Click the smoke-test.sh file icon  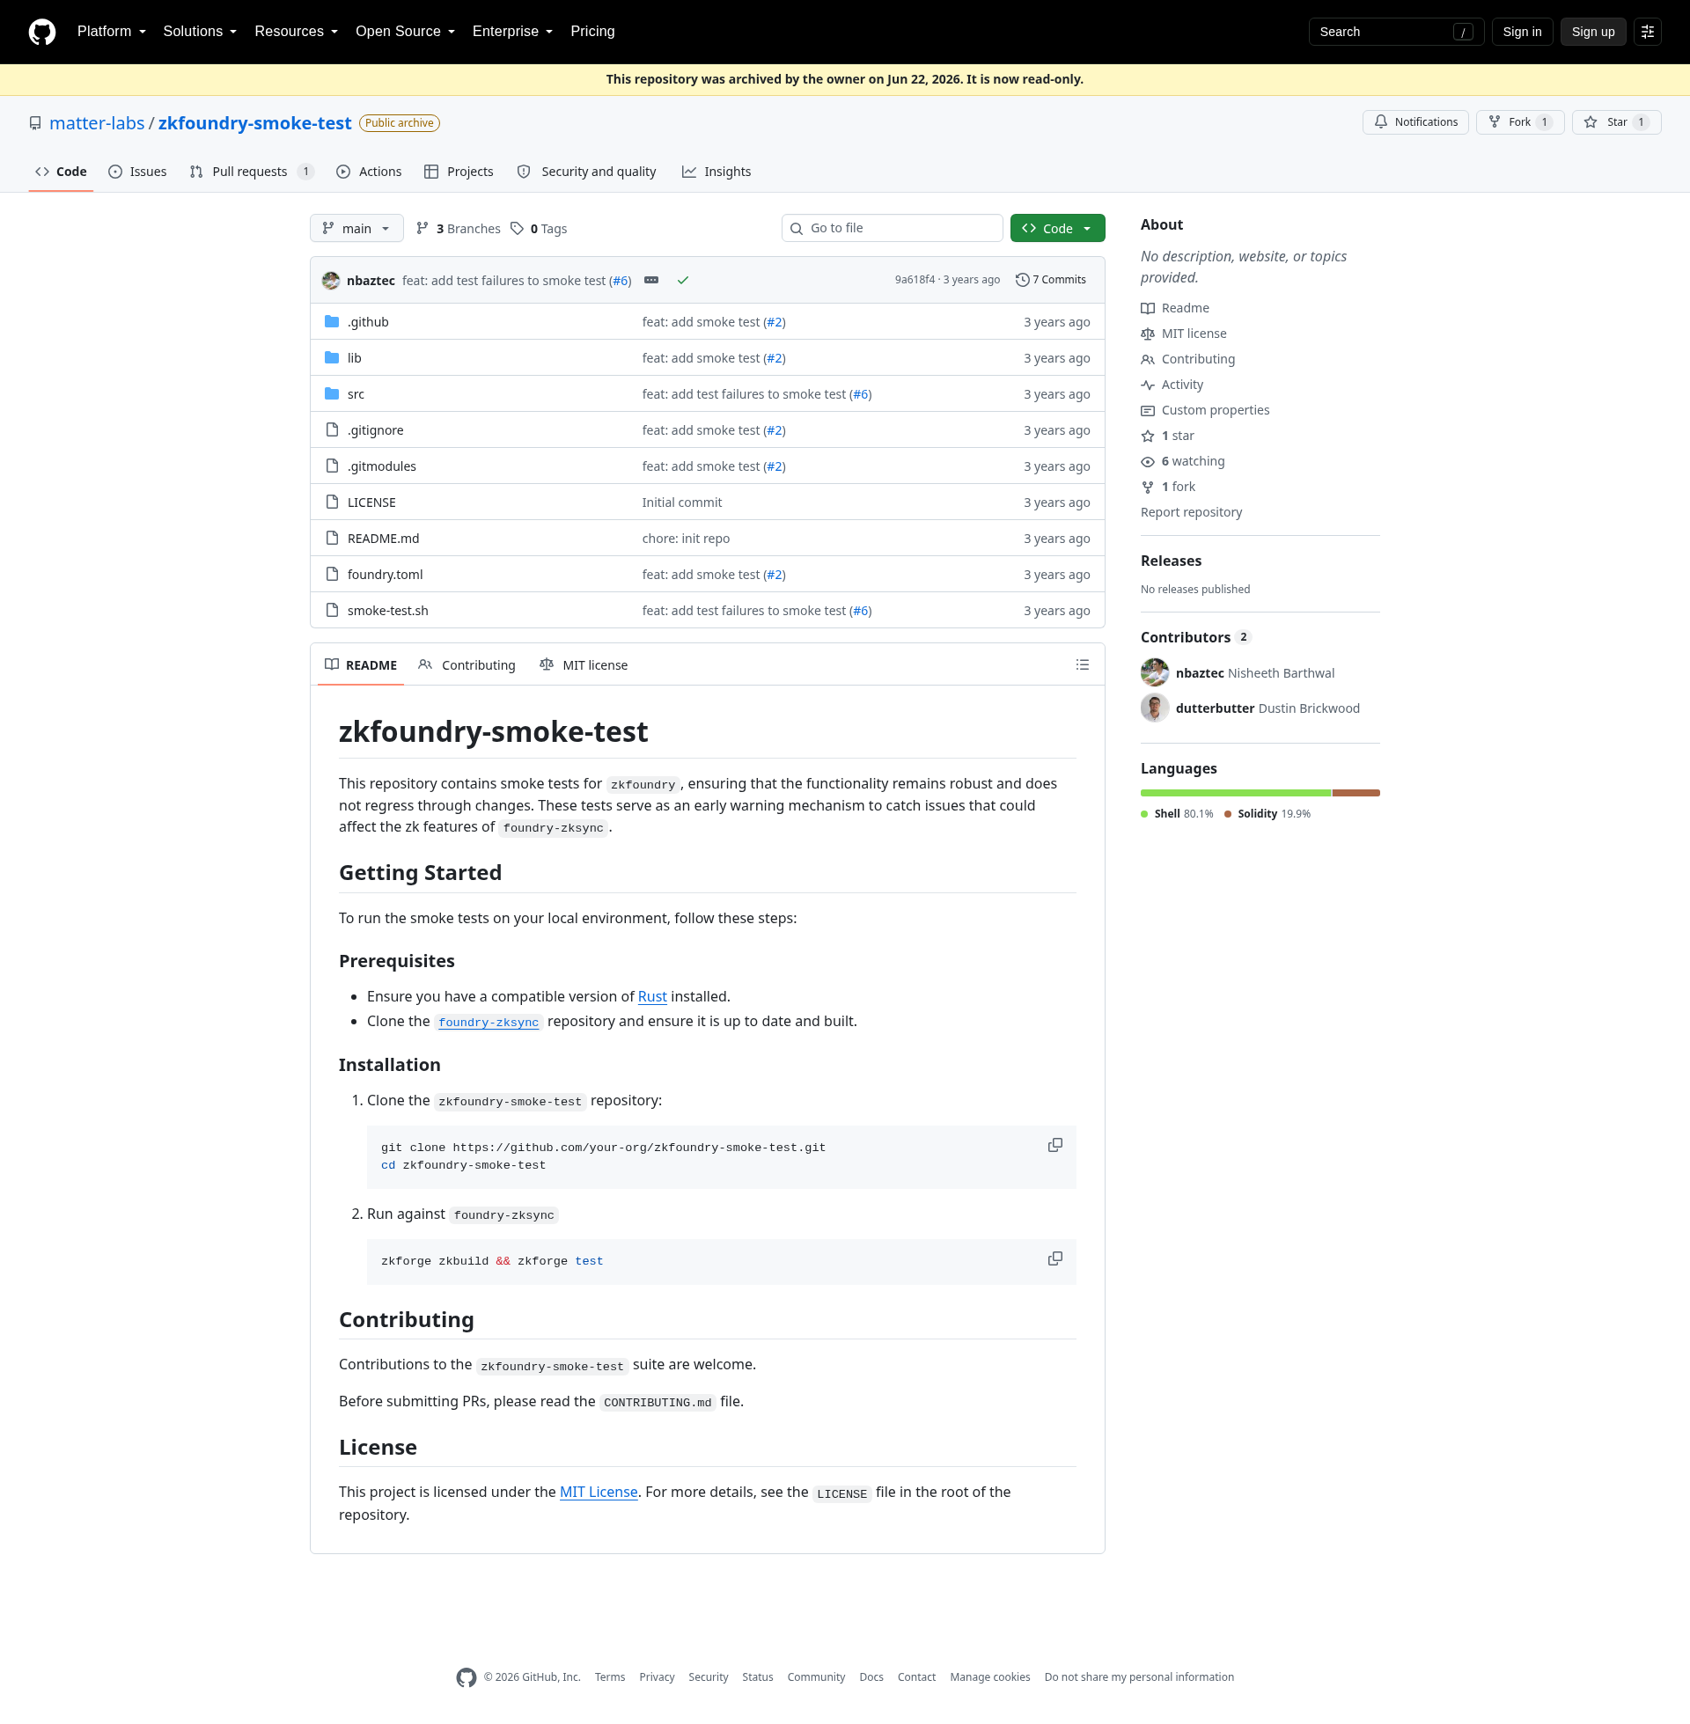332,611
